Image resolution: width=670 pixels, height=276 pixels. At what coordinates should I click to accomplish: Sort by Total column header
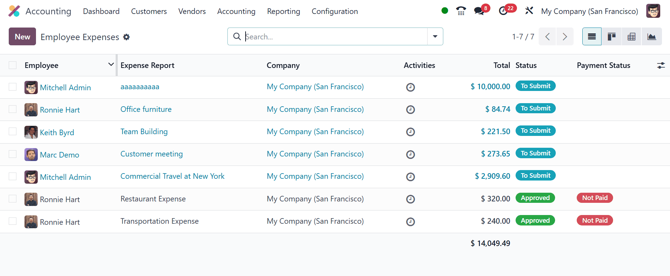pos(502,65)
